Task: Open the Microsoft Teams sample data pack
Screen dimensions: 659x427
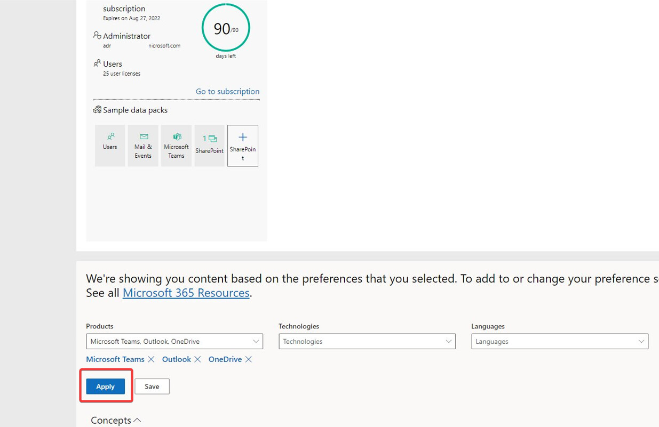Action: pyautogui.click(x=176, y=146)
